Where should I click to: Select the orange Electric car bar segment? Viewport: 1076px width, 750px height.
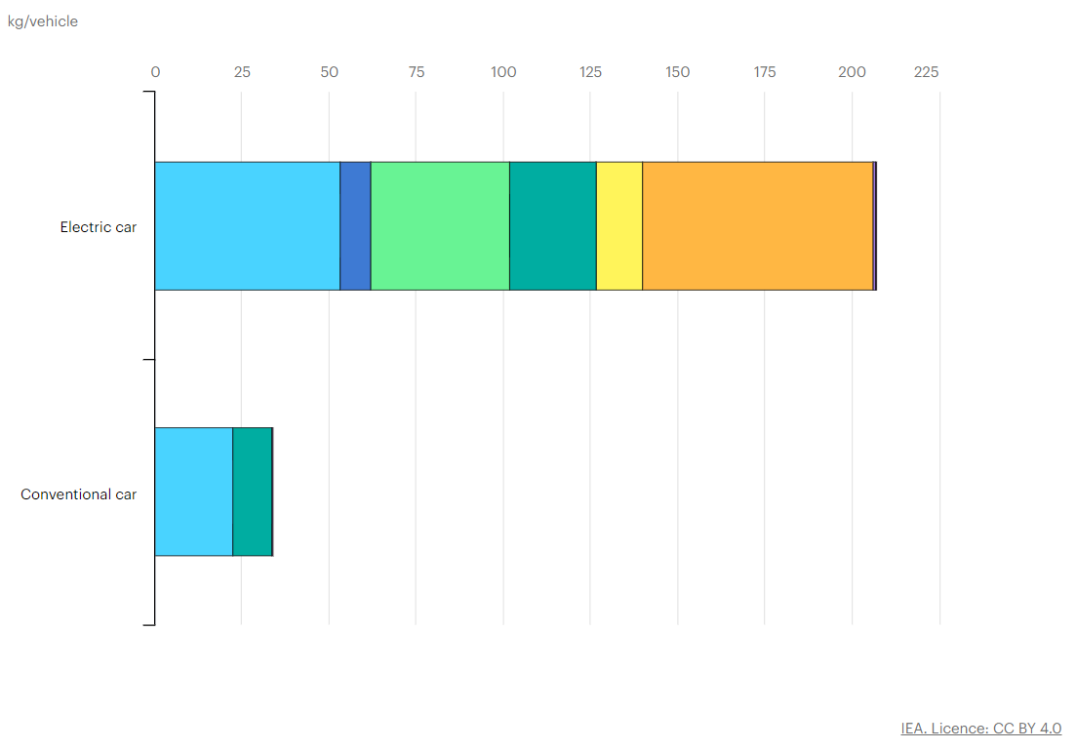coord(757,226)
